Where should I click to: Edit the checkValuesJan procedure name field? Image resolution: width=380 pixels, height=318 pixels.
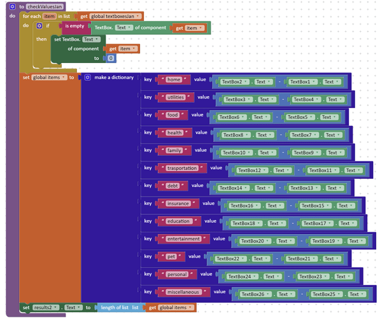tap(45, 6)
